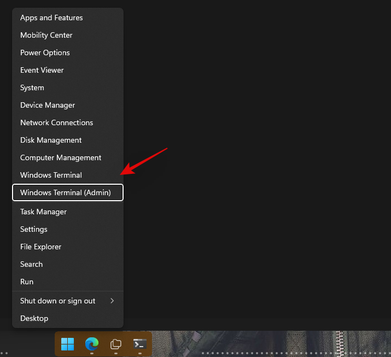Open Settings from the menu
This screenshot has height=357, width=391.
click(x=34, y=229)
